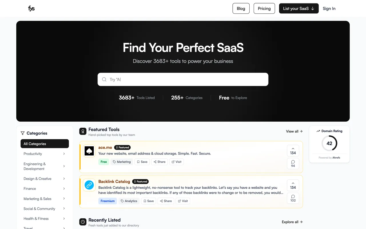Expand the Design & Creative category
The width and height of the screenshot is (366, 229).
pos(45,179)
